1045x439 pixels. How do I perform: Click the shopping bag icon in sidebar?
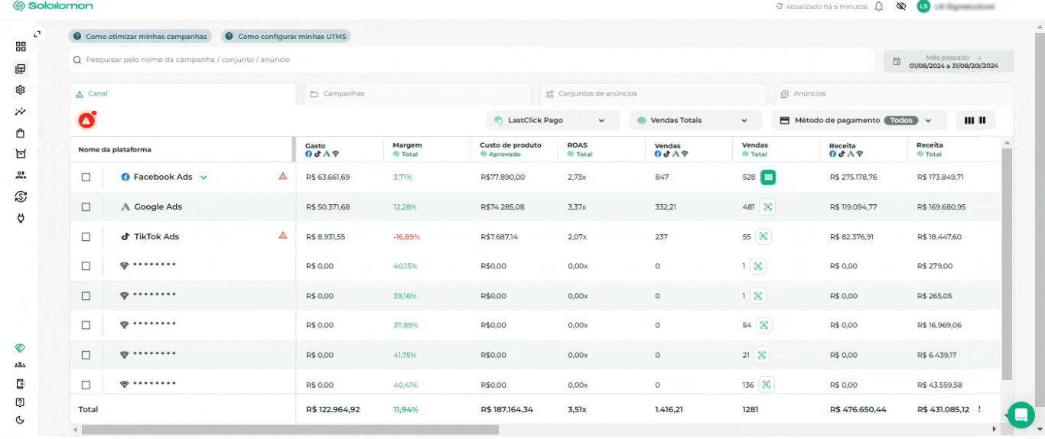click(21, 133)
